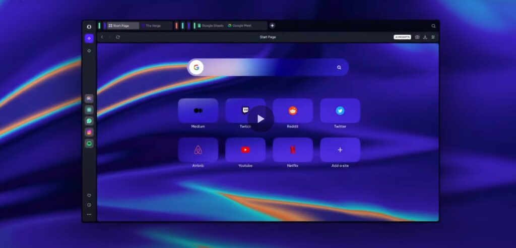The width and height of the screenshot is (516, 248).
Task: Open Instagram in the sidebar
Action: coord(89,133)
